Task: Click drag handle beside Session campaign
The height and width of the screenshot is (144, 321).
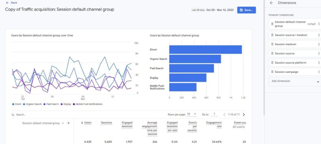Action: [272, 72]
